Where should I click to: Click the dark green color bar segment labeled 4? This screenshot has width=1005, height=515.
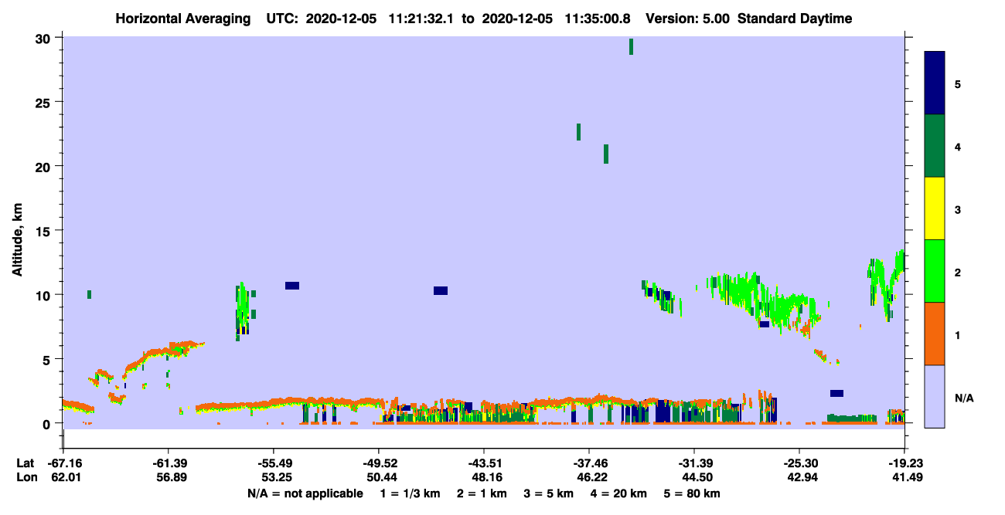(x=935, y=146)
